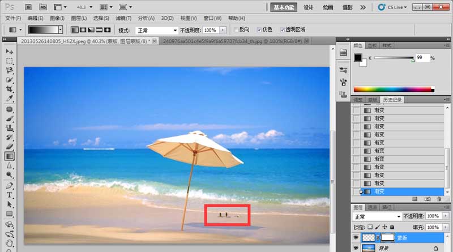Screen dimensions: 453x252
Task: Toggle the 仿色 dither checkbox
Action: coord(259,30)
